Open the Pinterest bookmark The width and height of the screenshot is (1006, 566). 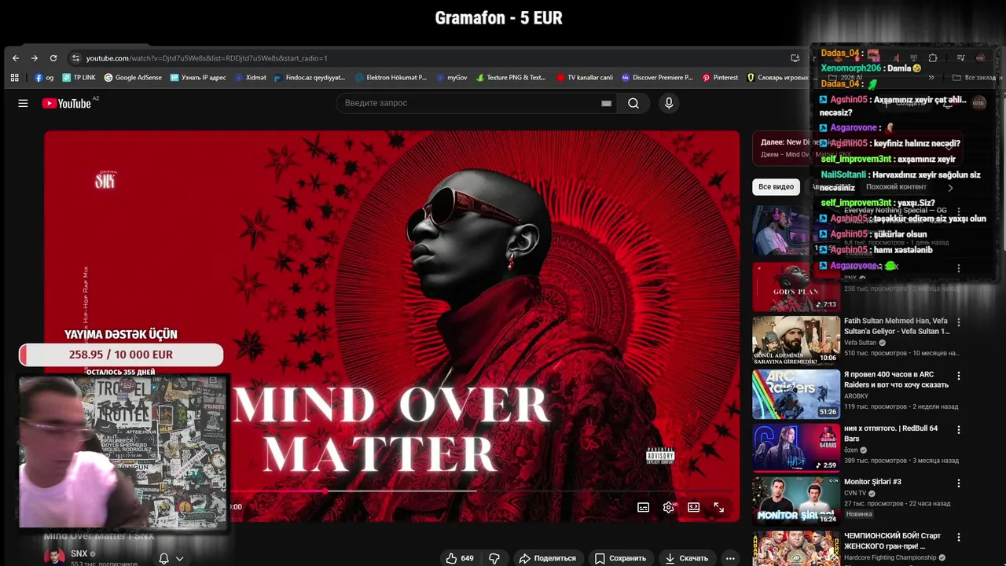(x=721, y=78)
